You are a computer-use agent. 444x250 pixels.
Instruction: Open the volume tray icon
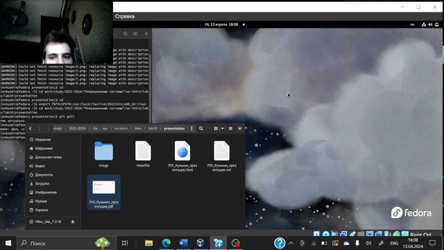[368, 243]
